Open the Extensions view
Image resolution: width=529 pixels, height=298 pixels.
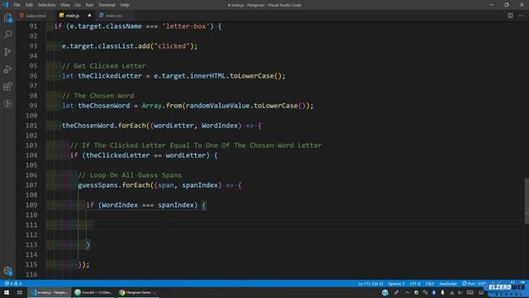point(7,86)
